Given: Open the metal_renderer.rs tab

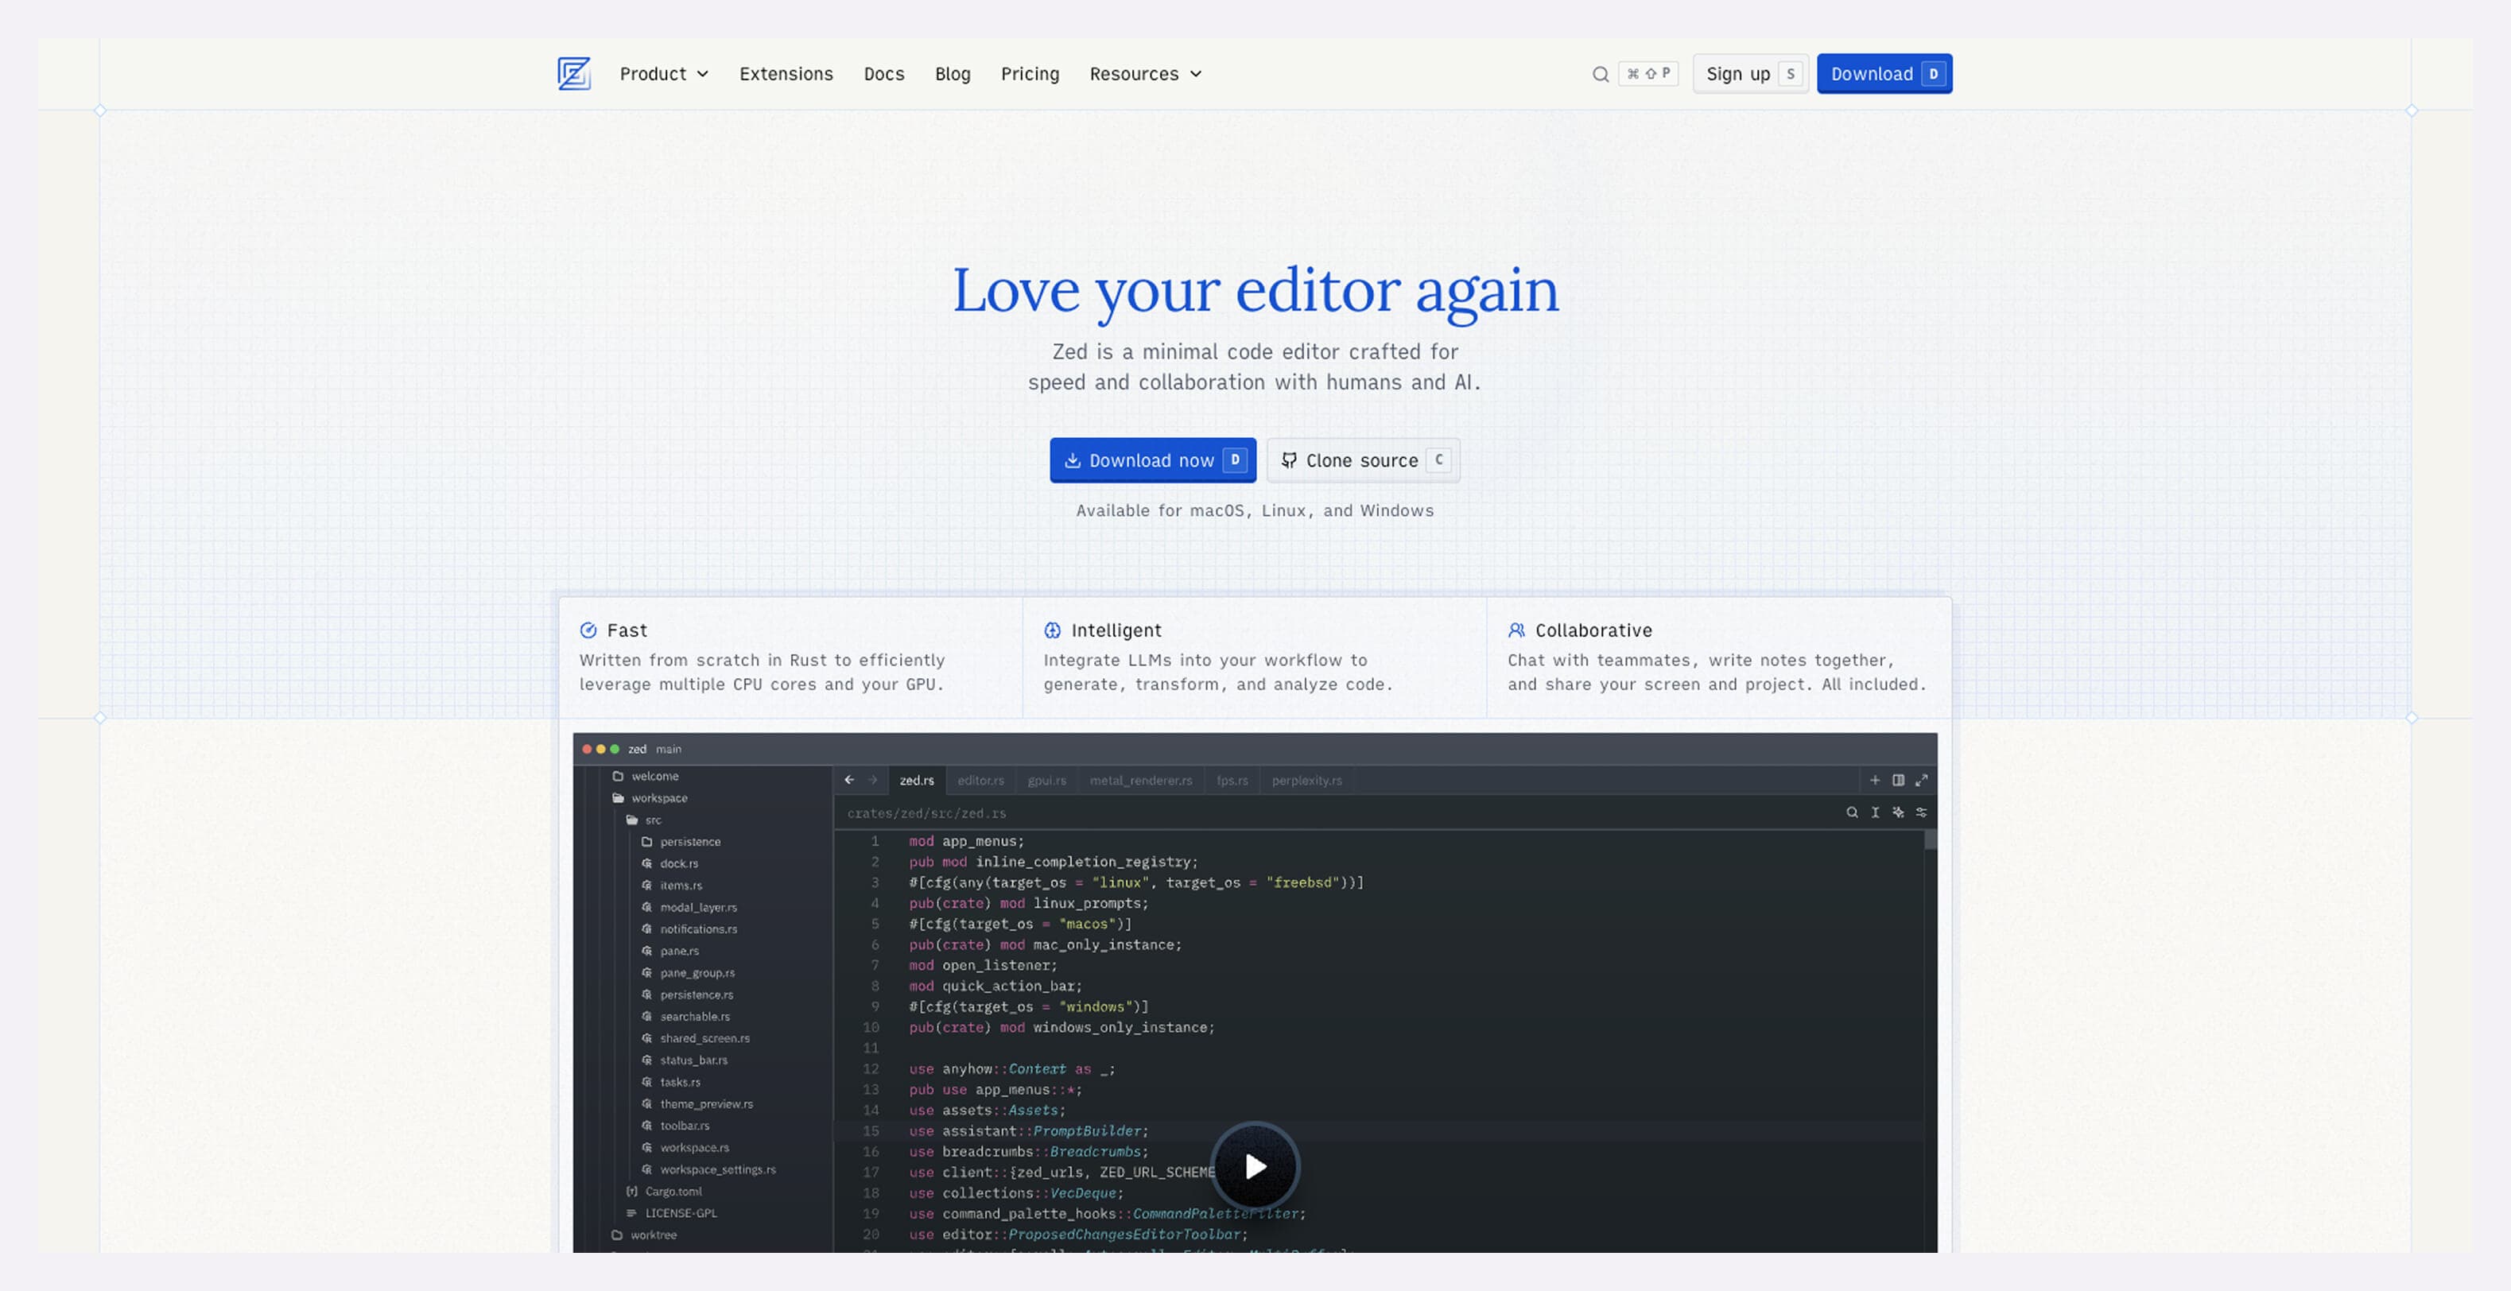Looking at the screenshot, I should tap(1140, 781).
